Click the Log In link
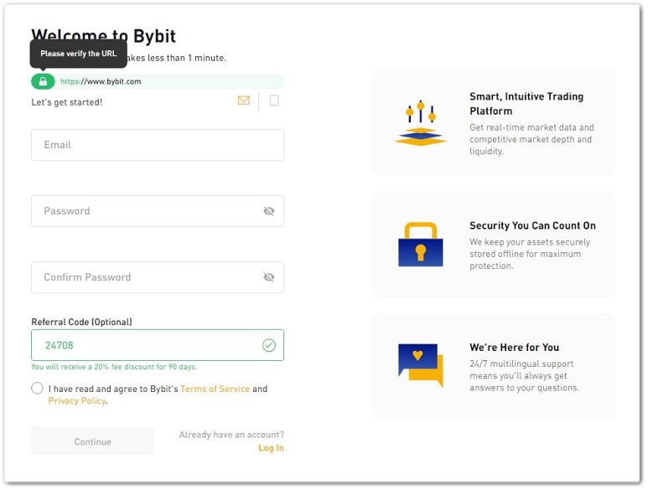This screenshot has width=648, height=490. [271, 448]
